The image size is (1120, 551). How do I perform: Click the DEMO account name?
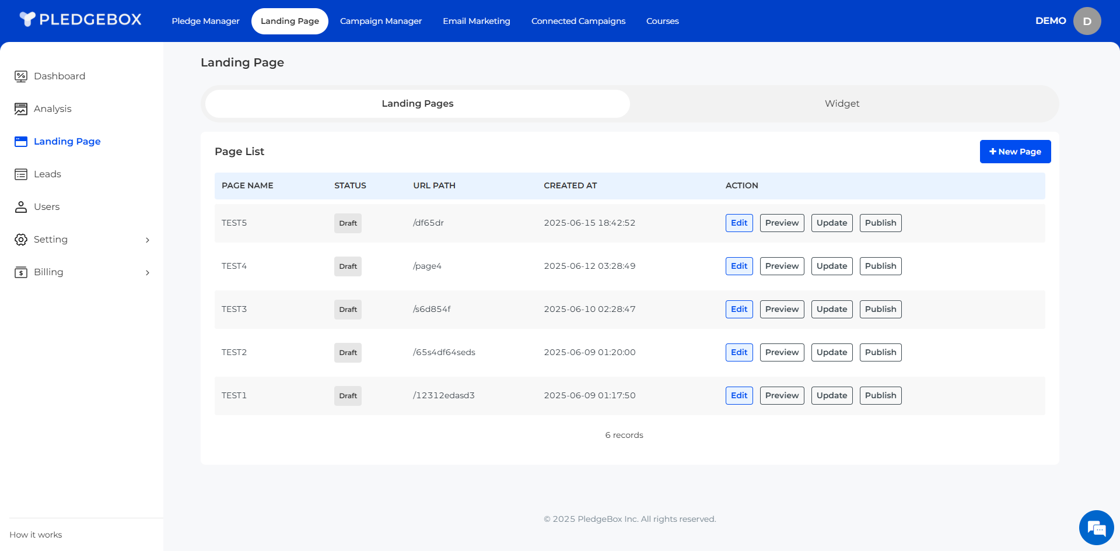(x=1051, y=21)
